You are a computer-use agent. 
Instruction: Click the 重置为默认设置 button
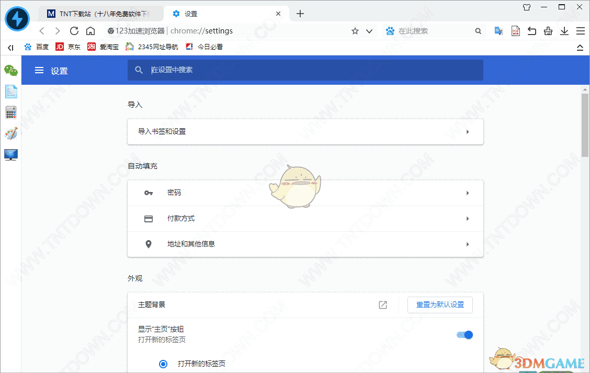(440, 305)
